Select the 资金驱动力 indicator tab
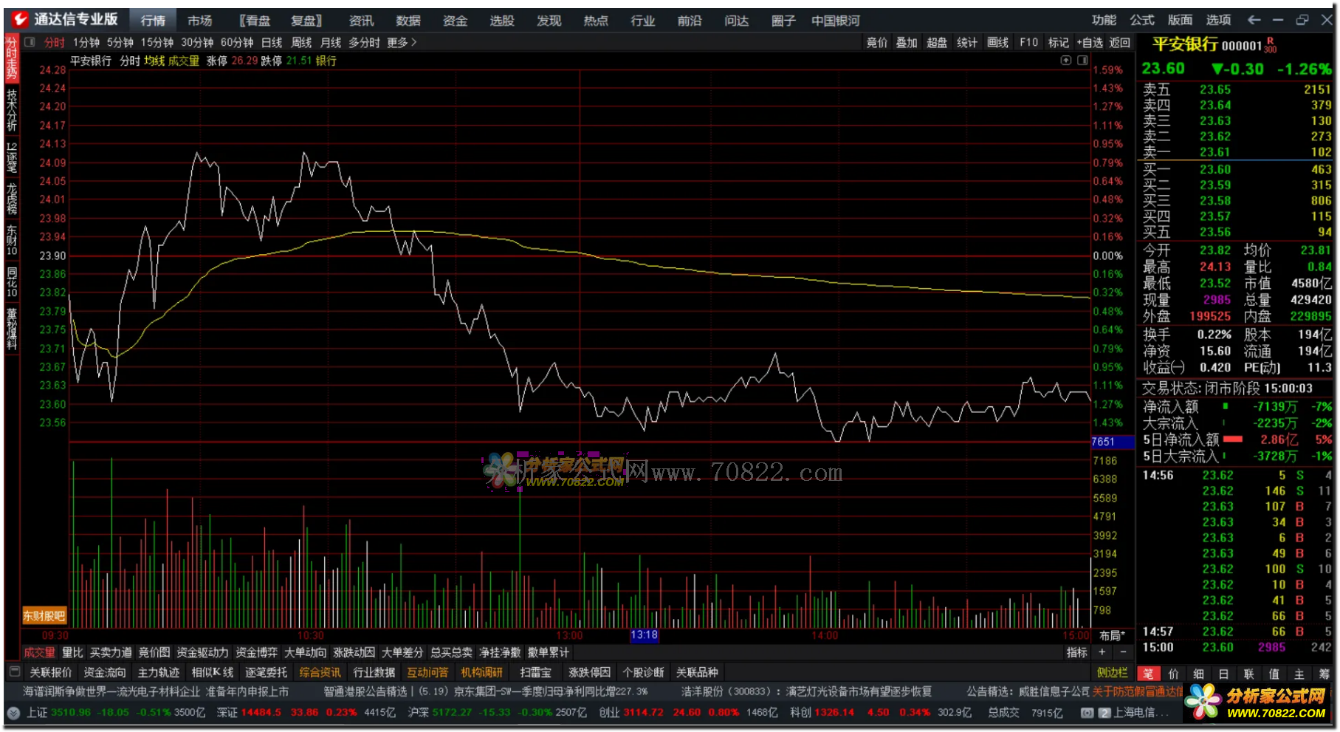This screenshot has height=732, width=1340. pos(202,653)
